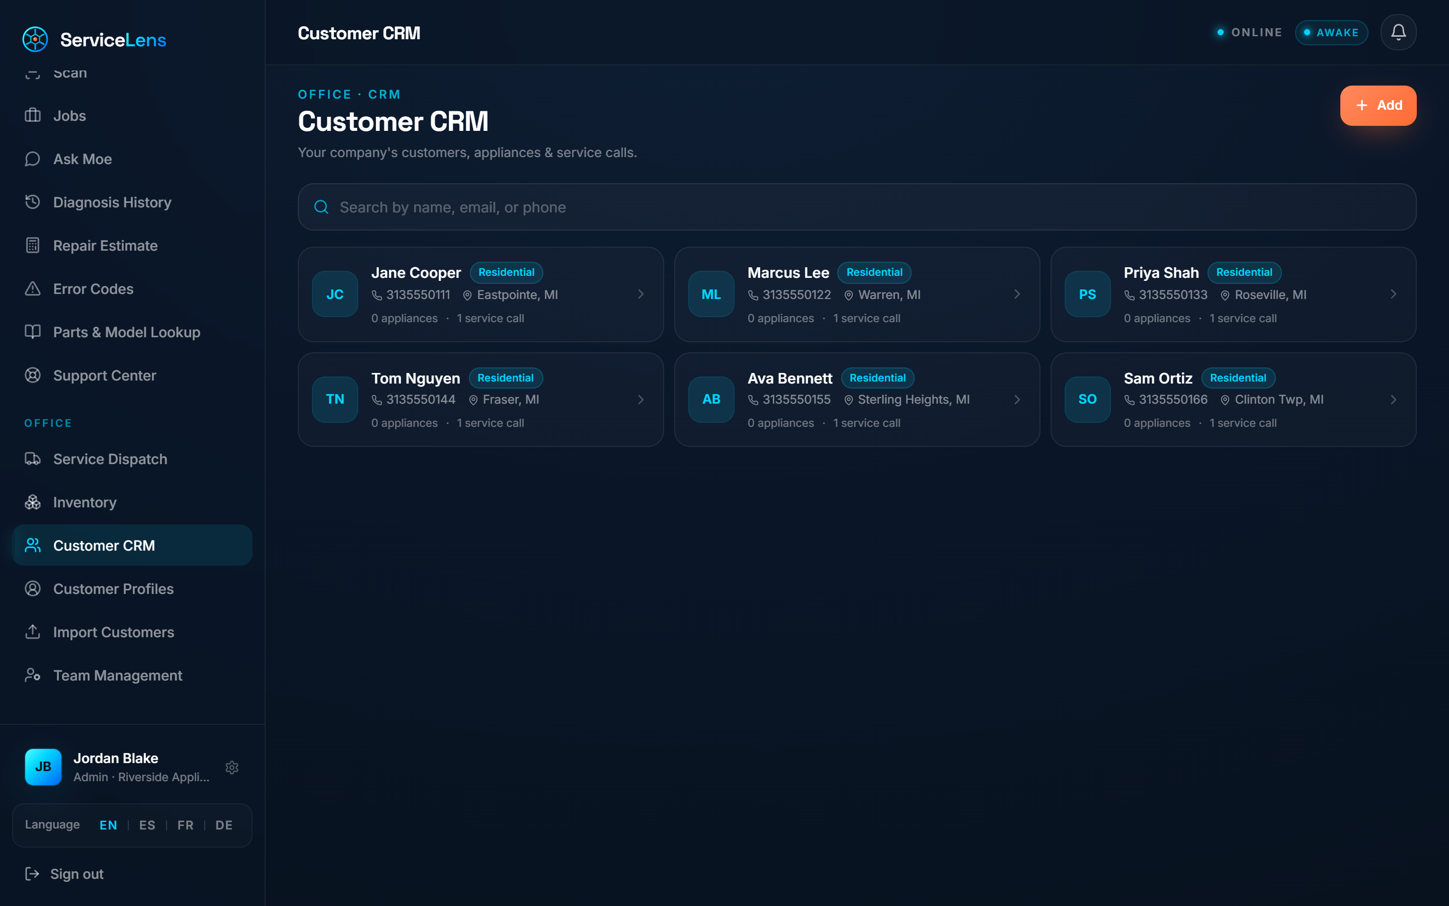Click the orange Add button
1449x906 pixels.
[x=1378, y=106]
